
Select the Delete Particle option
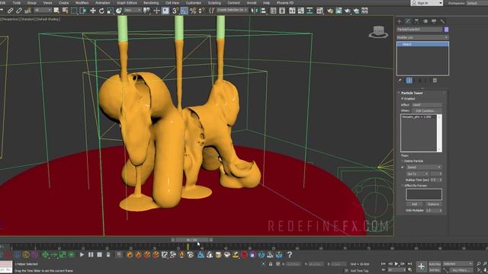[413, 161]
